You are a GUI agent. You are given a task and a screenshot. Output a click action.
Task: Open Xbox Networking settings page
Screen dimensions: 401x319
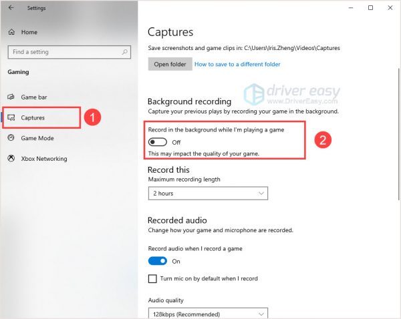(x=44, y=159)
